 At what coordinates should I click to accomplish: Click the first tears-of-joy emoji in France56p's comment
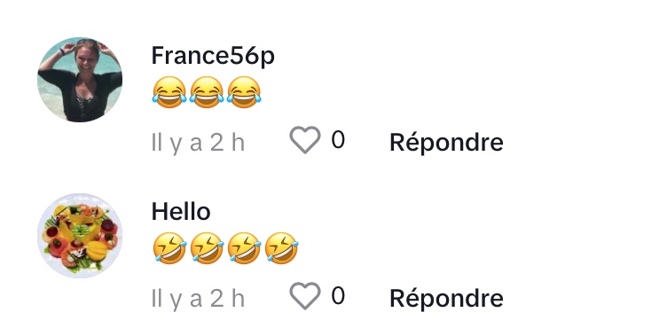click(169, 92)
